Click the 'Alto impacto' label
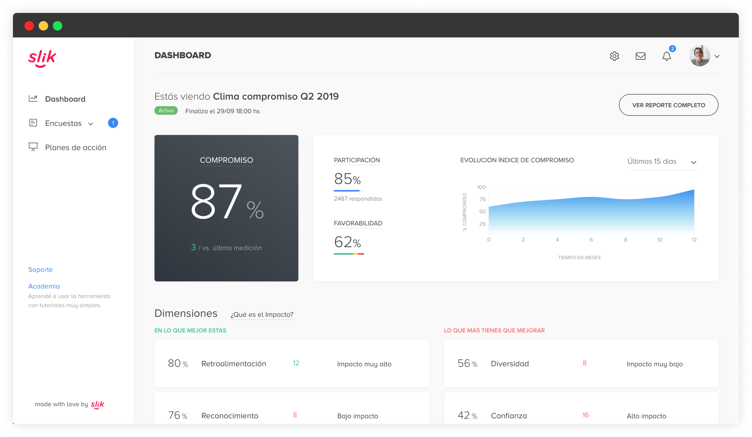 click(x=646, y=416)
